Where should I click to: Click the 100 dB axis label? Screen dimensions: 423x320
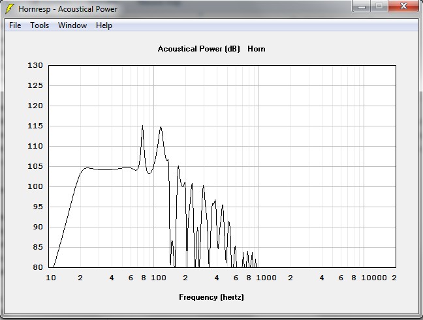(x=35, y=186)
